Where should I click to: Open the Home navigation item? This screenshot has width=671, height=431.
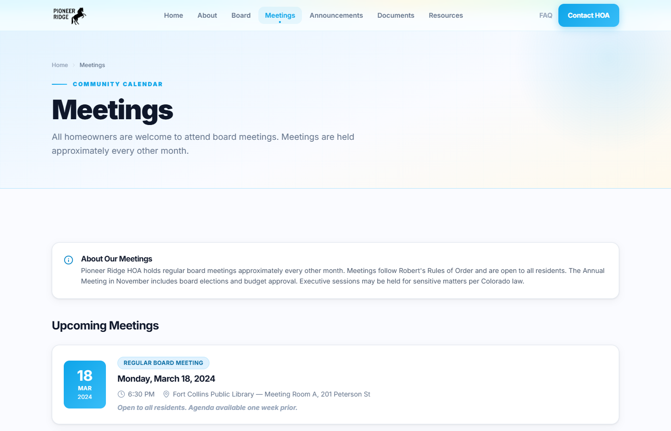tap(174, 15)
